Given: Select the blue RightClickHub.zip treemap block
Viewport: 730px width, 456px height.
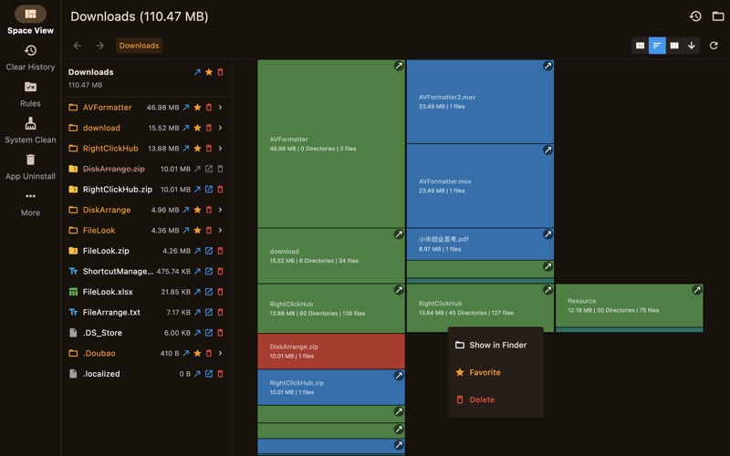Looking at the screenshot, I should pyautogui.click(x=331, y=387).
